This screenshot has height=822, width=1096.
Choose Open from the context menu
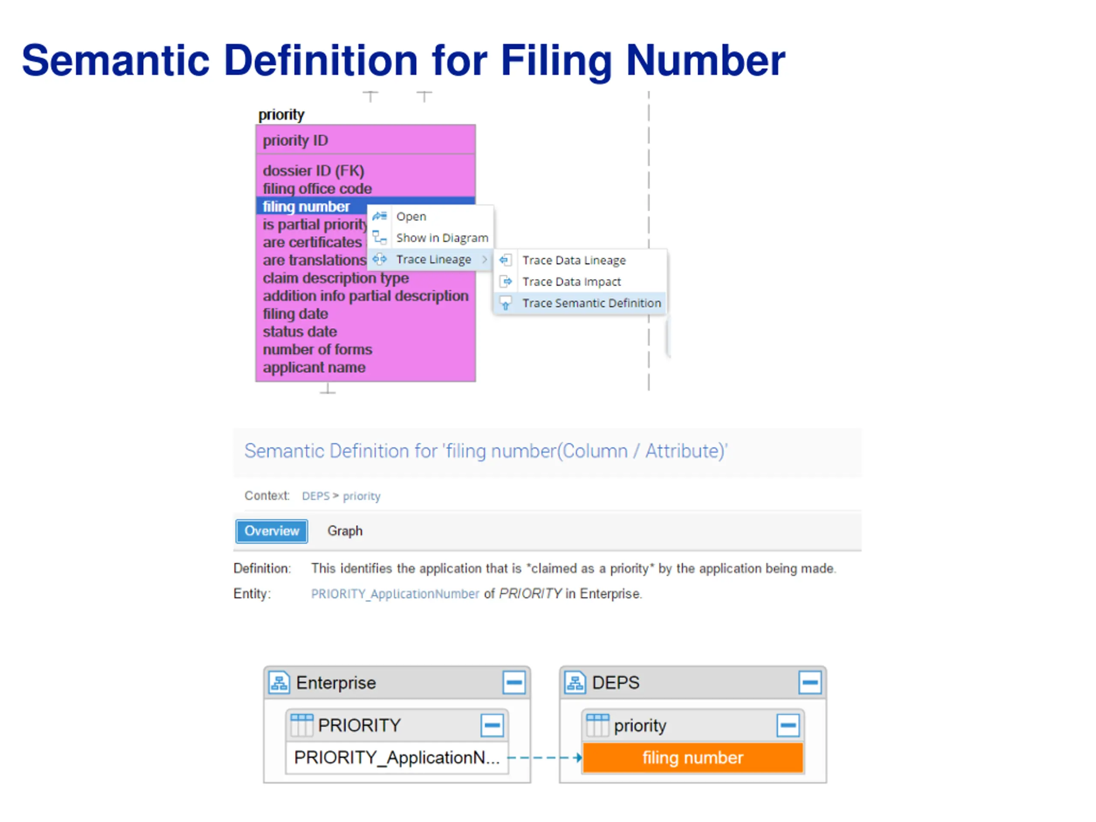click(x=430, y=217)
